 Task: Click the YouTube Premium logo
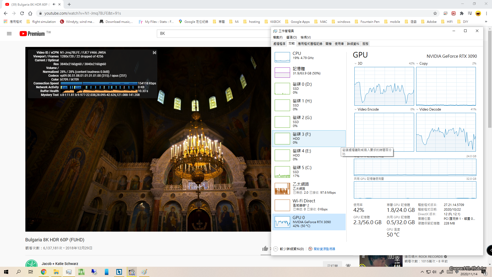pyautogui.click(x=32, y=34)
